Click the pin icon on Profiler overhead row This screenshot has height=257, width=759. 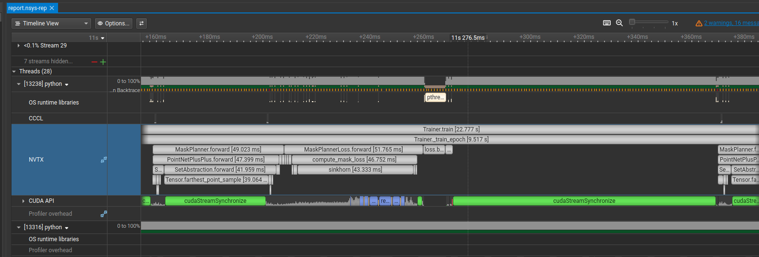point(104,214)
